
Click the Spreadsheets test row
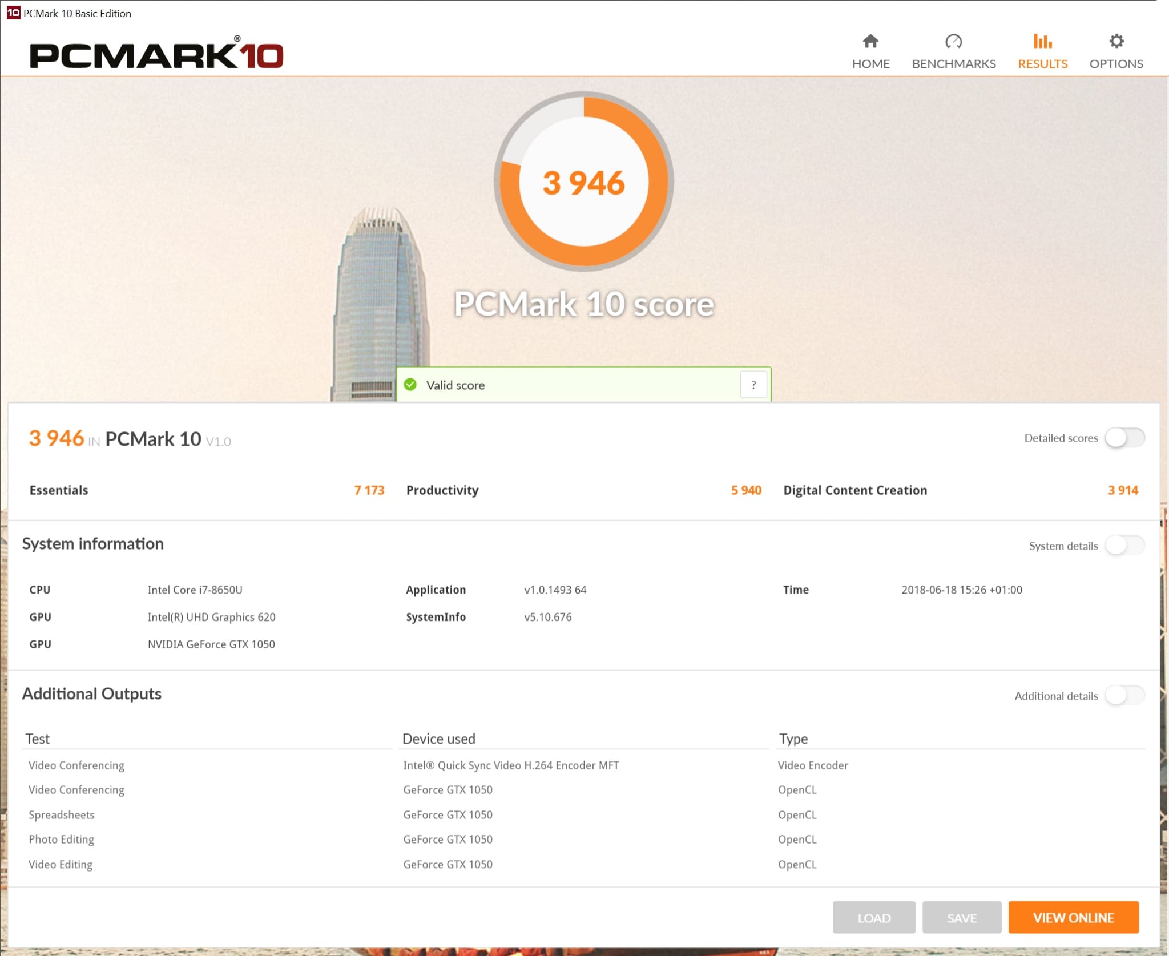coord(62,814)
